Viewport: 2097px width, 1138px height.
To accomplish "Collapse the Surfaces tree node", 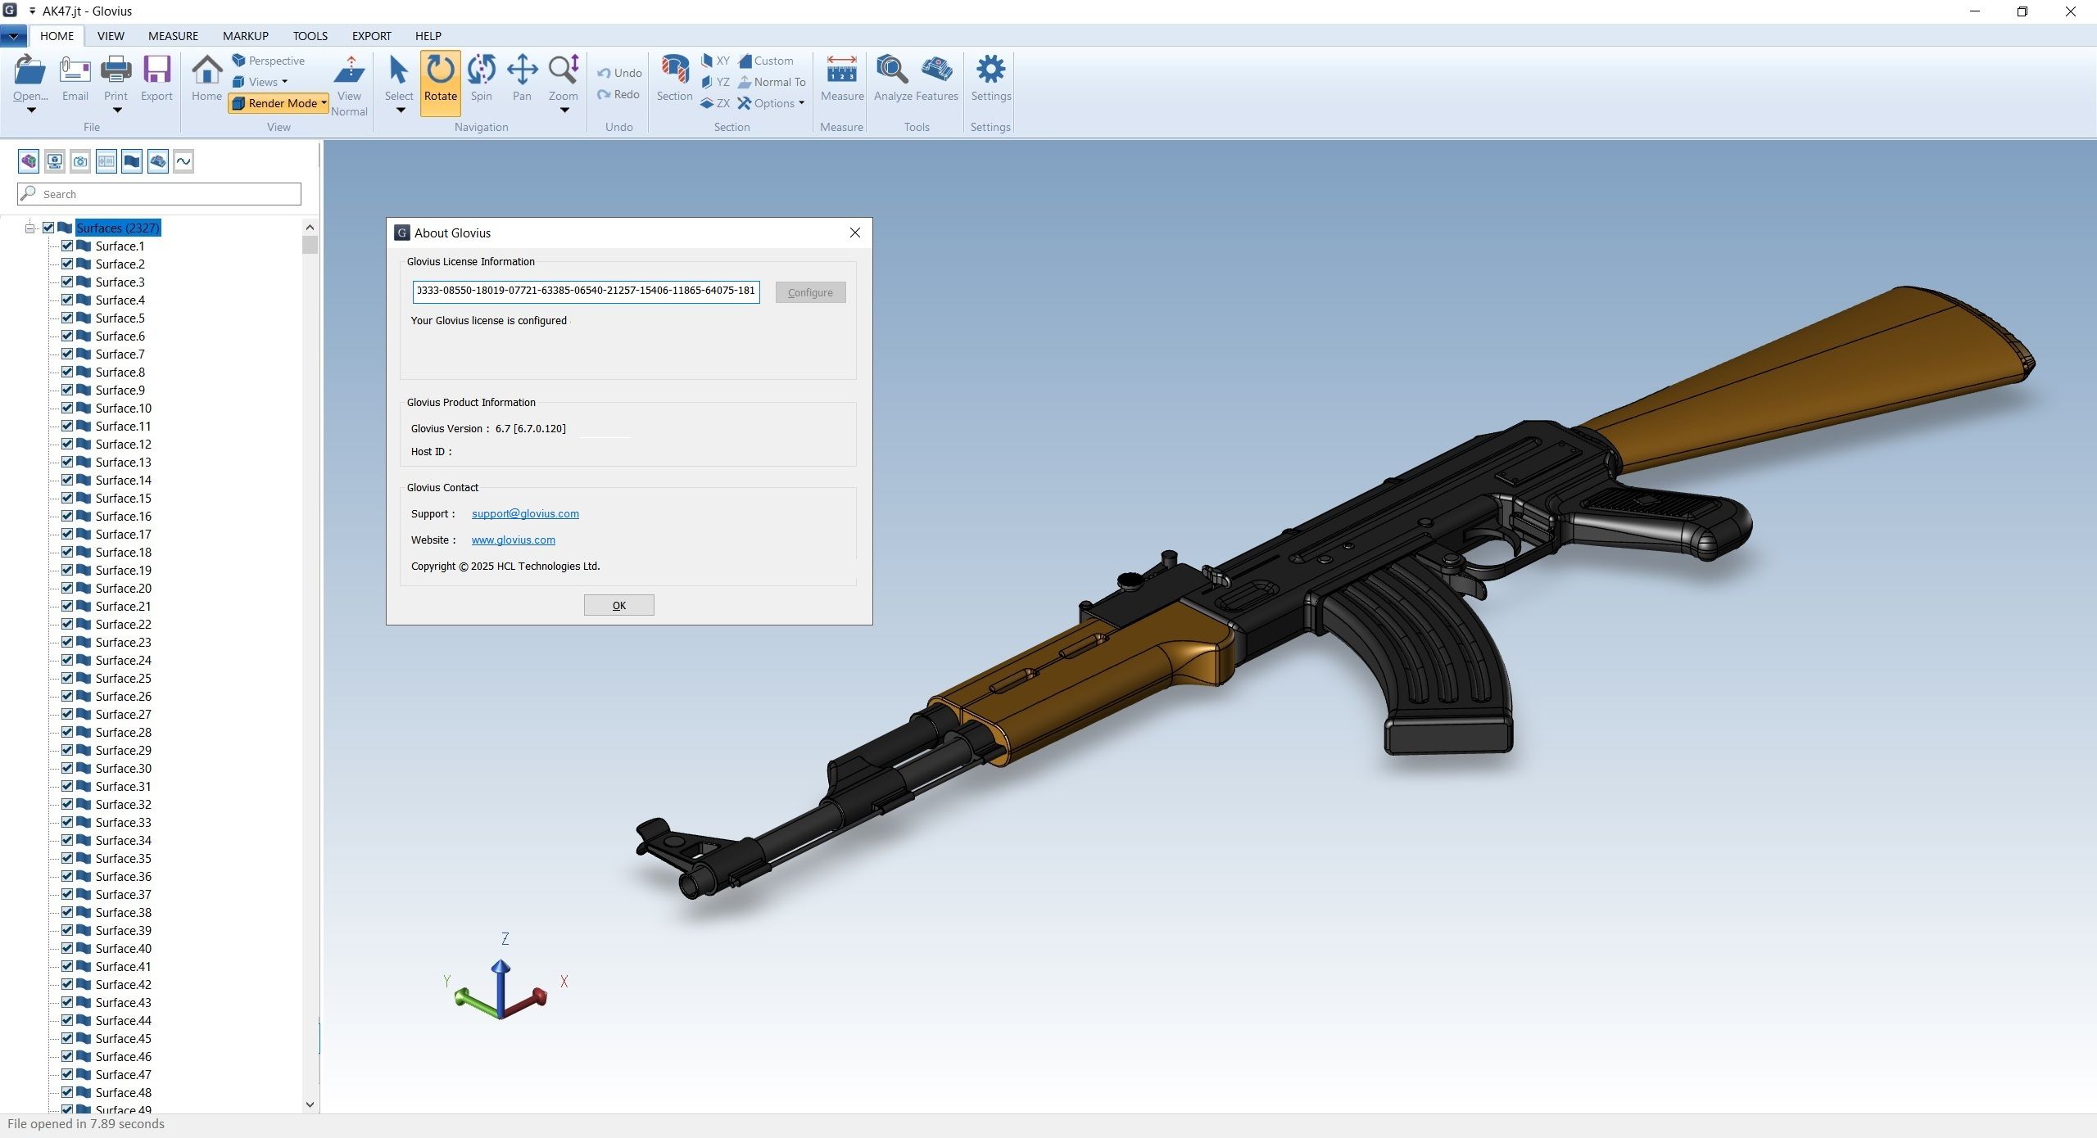I will (x=29, y=228).
